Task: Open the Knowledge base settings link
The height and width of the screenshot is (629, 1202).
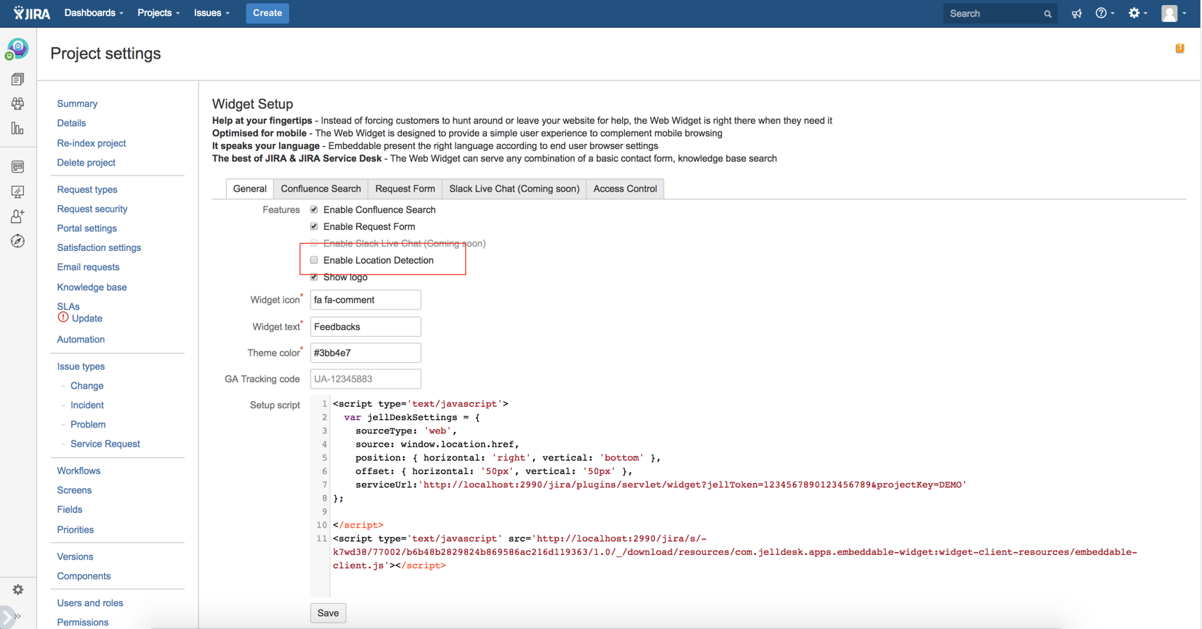Action: point(92,287)
